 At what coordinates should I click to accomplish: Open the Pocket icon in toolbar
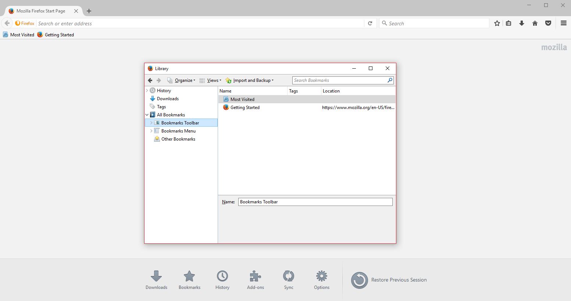tap(548, 23)
